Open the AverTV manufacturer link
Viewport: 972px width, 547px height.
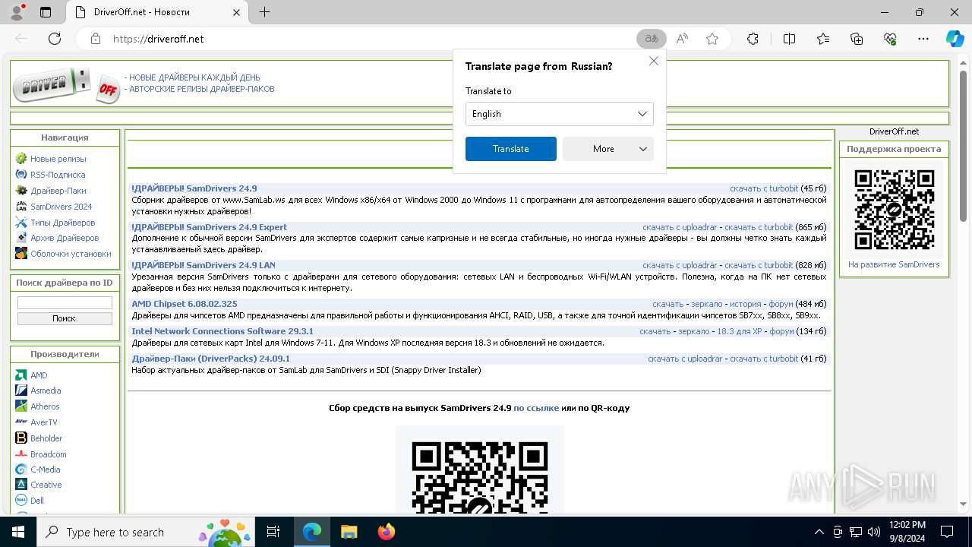coord(44,422)
